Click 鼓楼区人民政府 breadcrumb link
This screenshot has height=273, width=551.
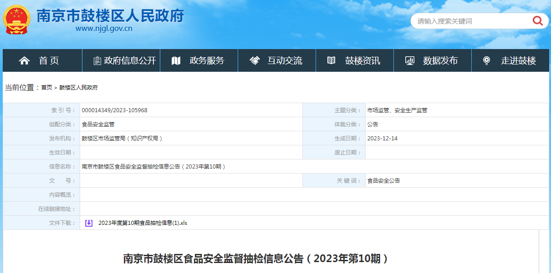click(x=78, y=88)
